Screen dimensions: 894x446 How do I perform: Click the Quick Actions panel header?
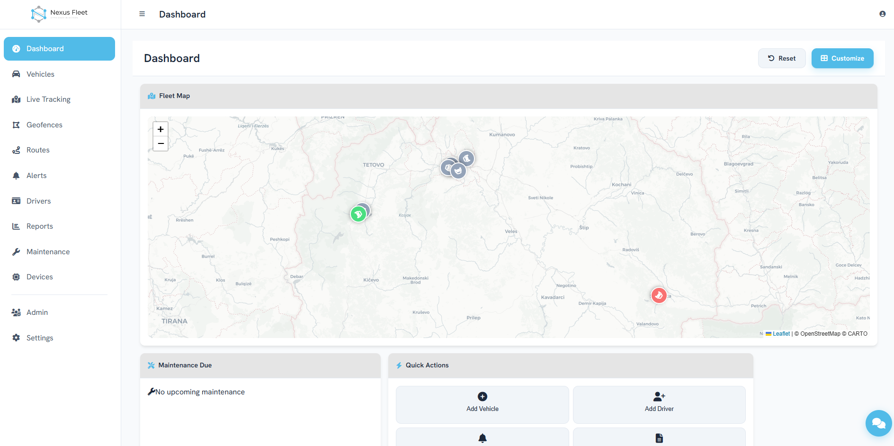point(571,366)
